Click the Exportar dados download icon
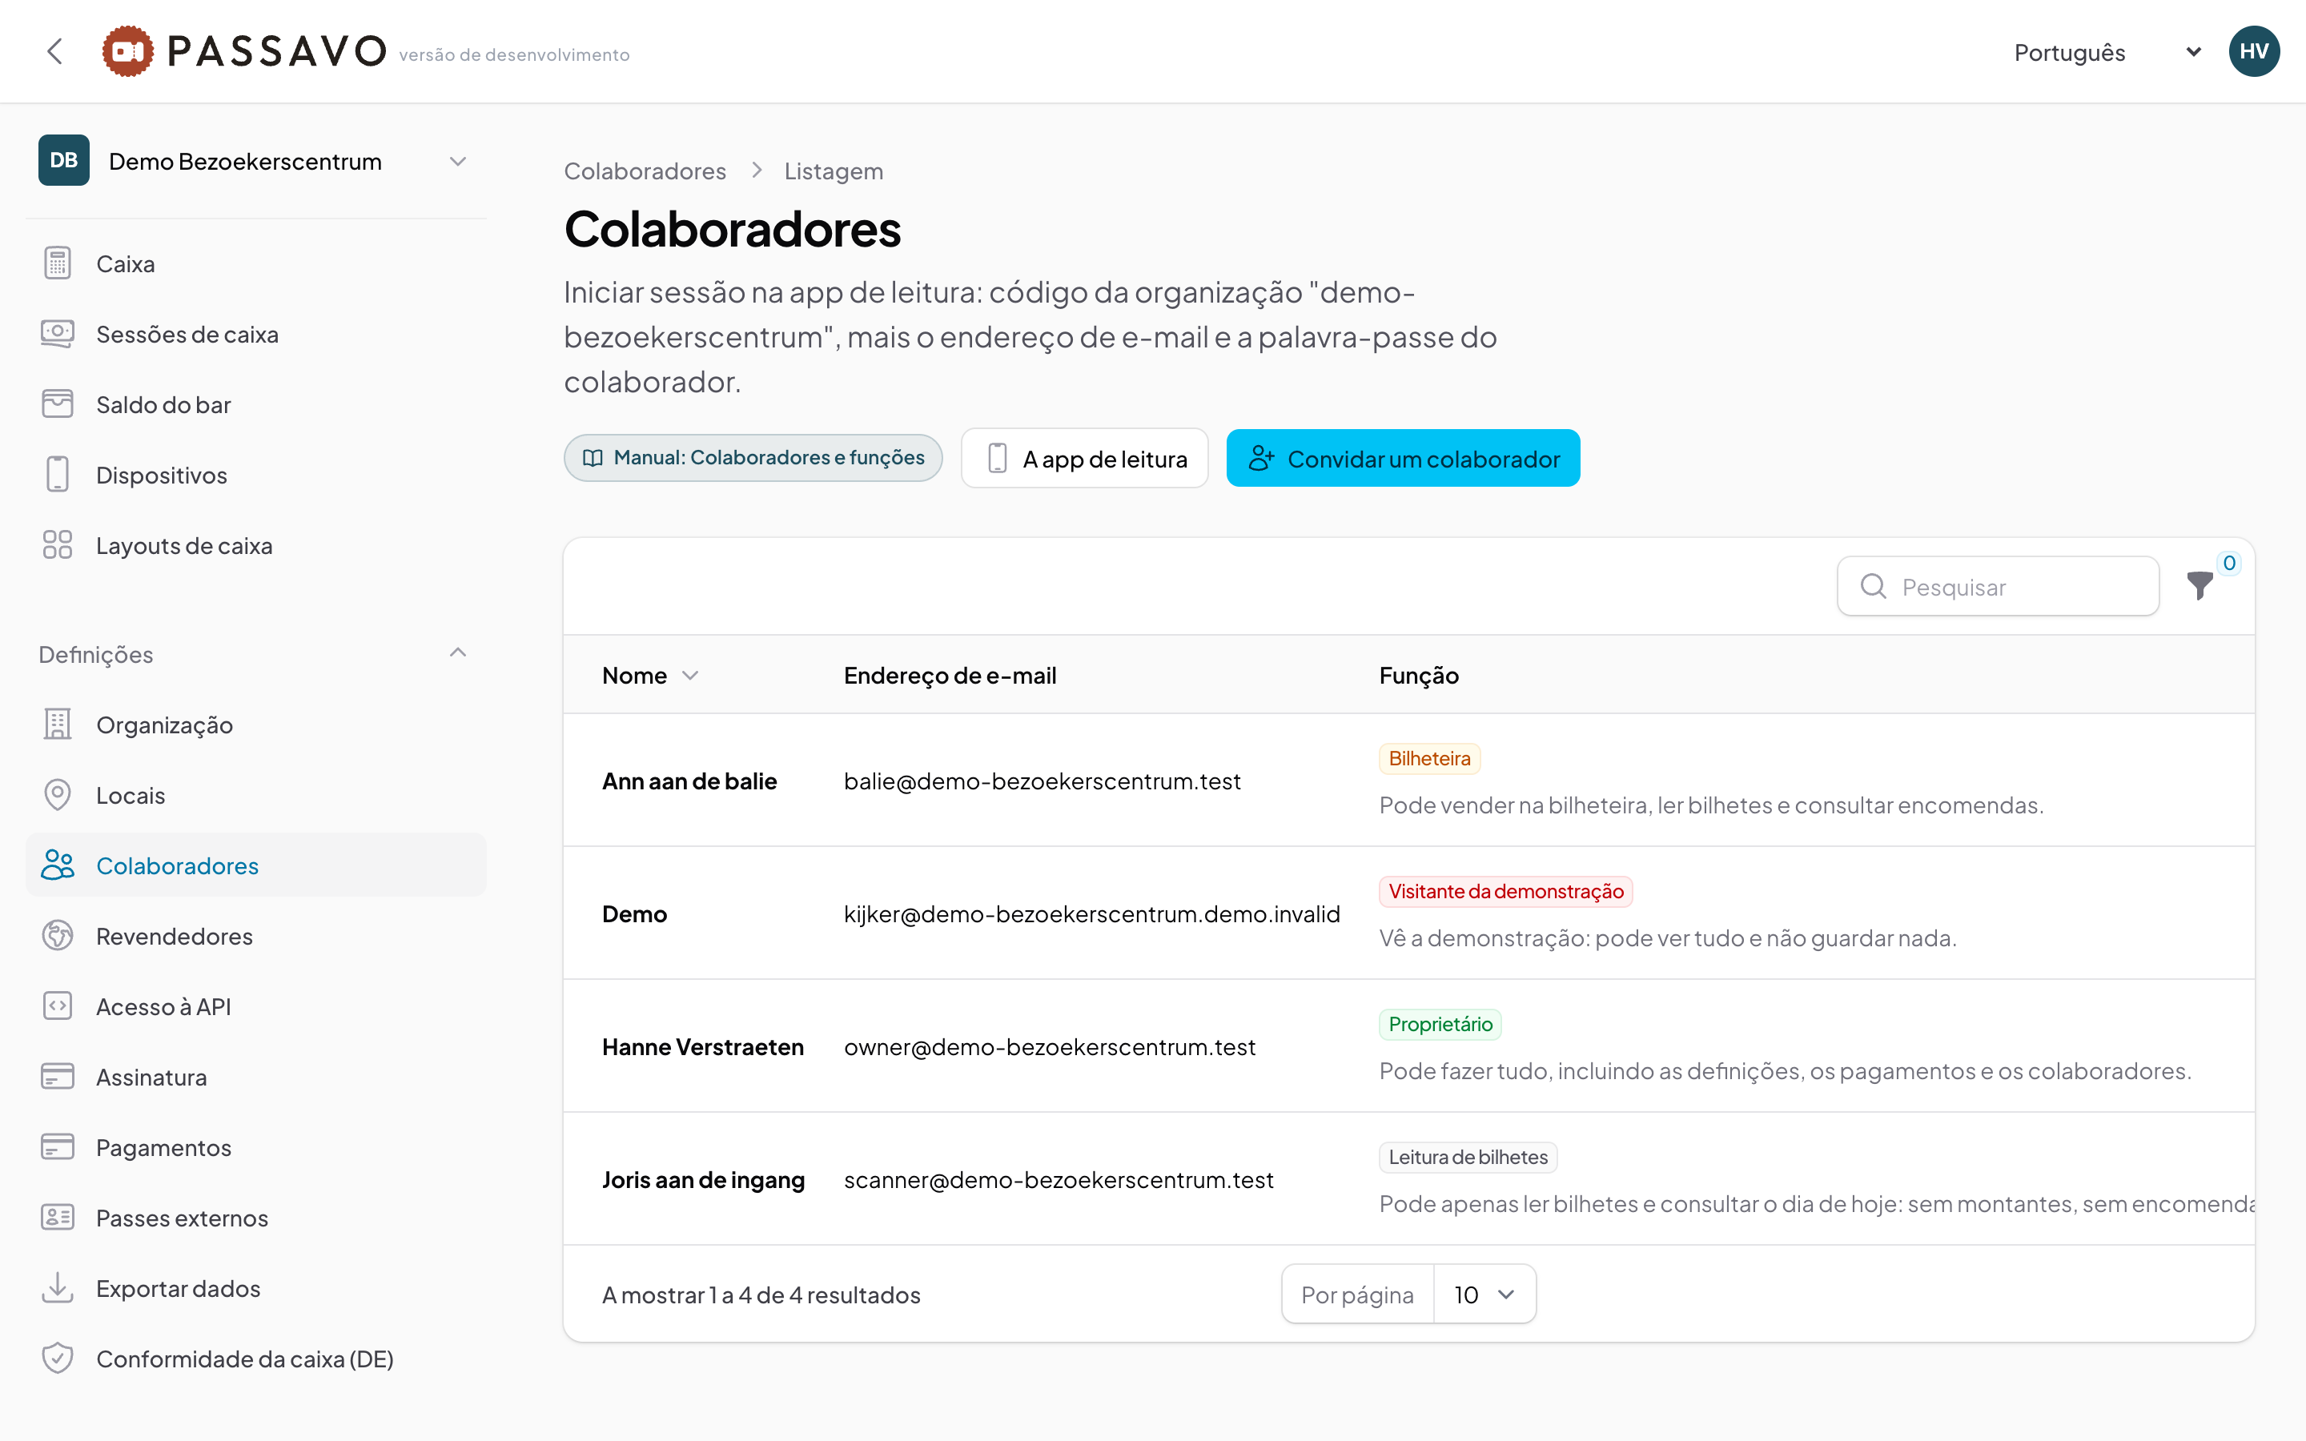The height and width of the screenshot is (1441, 2306). tap(57, 1287)
